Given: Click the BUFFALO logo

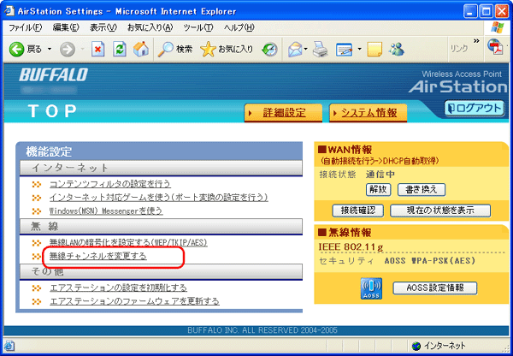Looking at the screenshot, I should point(54,75).
